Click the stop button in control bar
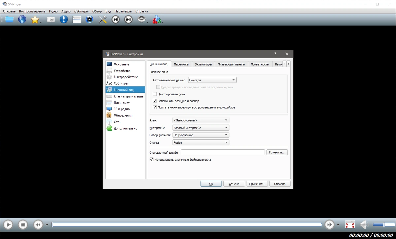Image resolution: width=396 pixels, height=239 pixels. point(23,225)
